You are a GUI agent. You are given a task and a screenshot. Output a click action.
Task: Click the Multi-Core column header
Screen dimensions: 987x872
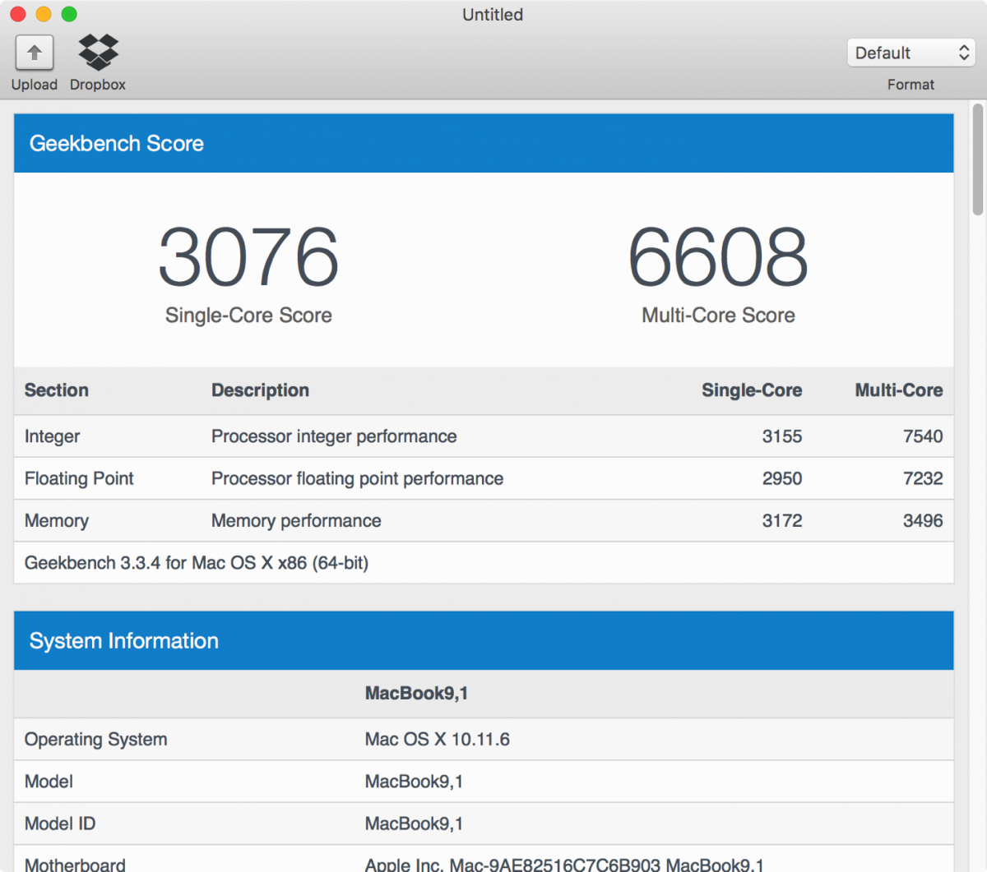pos(897,390)
